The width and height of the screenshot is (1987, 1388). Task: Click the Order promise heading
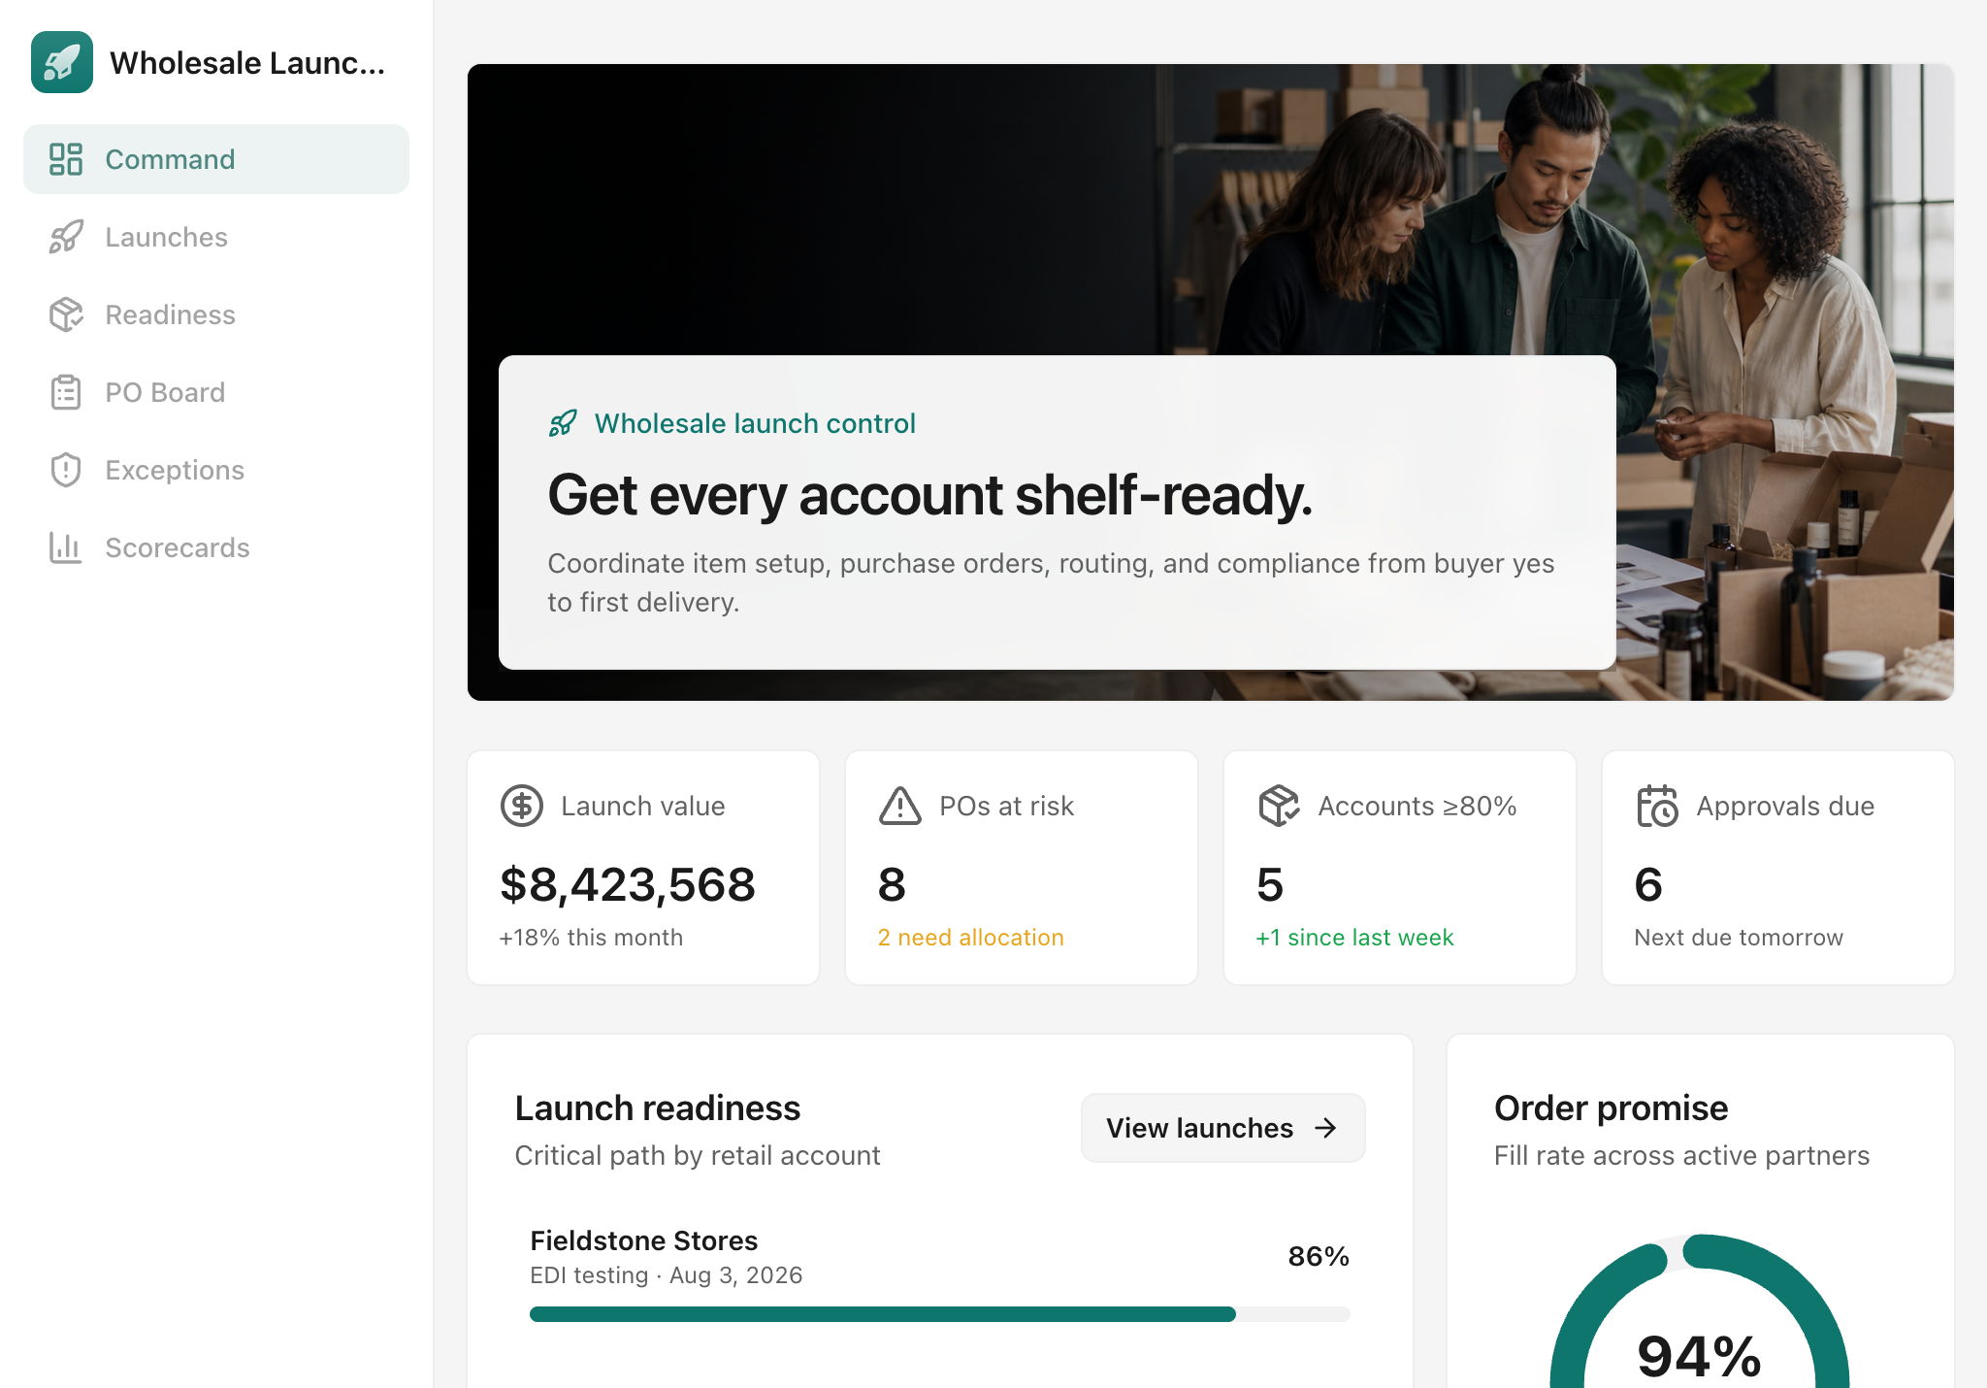(x=1611, y=1107)
